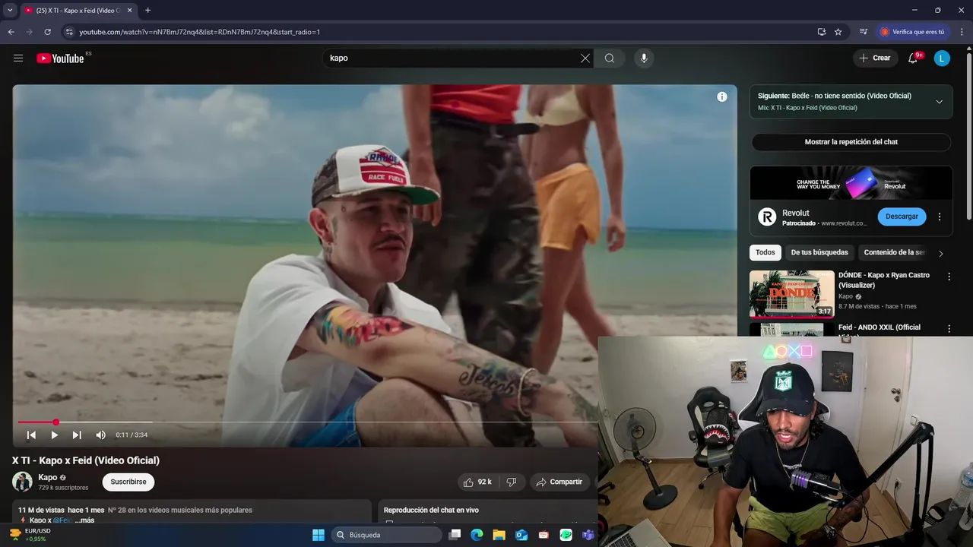Screen dimensions: 973x547
Task: Expand description with ...más
Action: tap(85, 520)
